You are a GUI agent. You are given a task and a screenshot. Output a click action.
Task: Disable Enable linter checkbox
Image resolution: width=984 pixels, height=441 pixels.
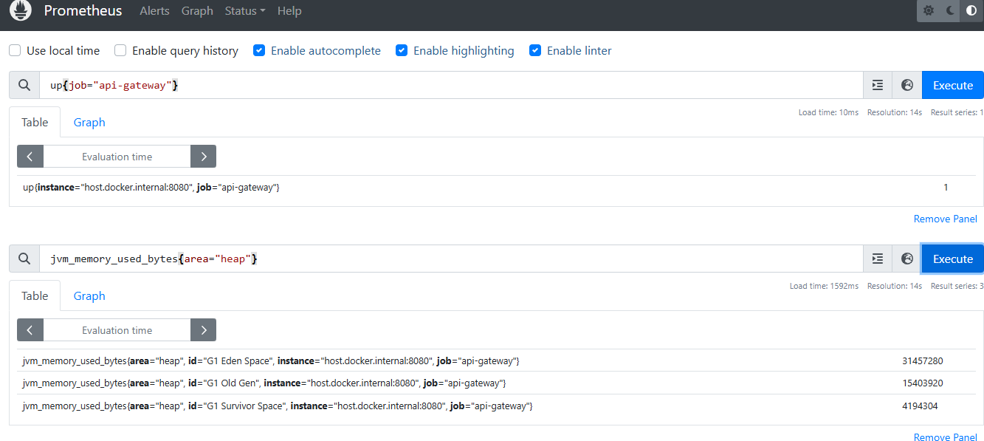(x=535, y=50)
